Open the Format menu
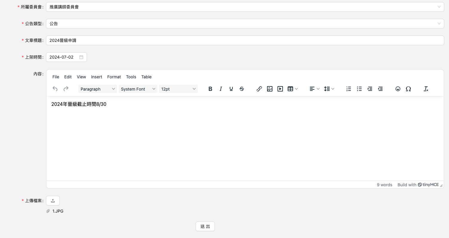The width and height of the screenshot is (449, 238). tap(114, 77)
